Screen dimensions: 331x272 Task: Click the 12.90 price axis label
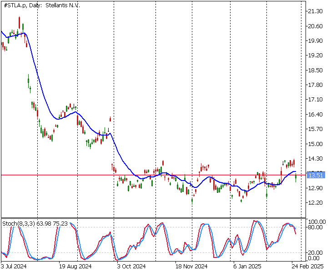[316, 188]
